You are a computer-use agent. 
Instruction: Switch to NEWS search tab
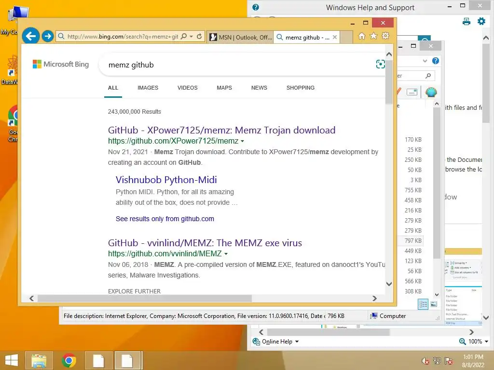coord(259,88)
